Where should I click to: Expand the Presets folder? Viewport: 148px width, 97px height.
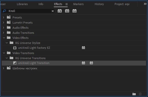(4, 18)
